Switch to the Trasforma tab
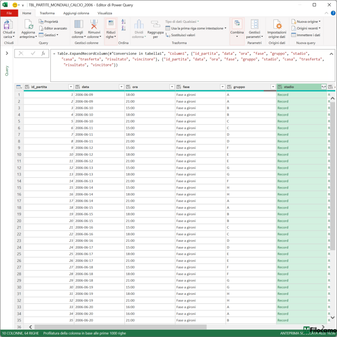 coord(47,13)
